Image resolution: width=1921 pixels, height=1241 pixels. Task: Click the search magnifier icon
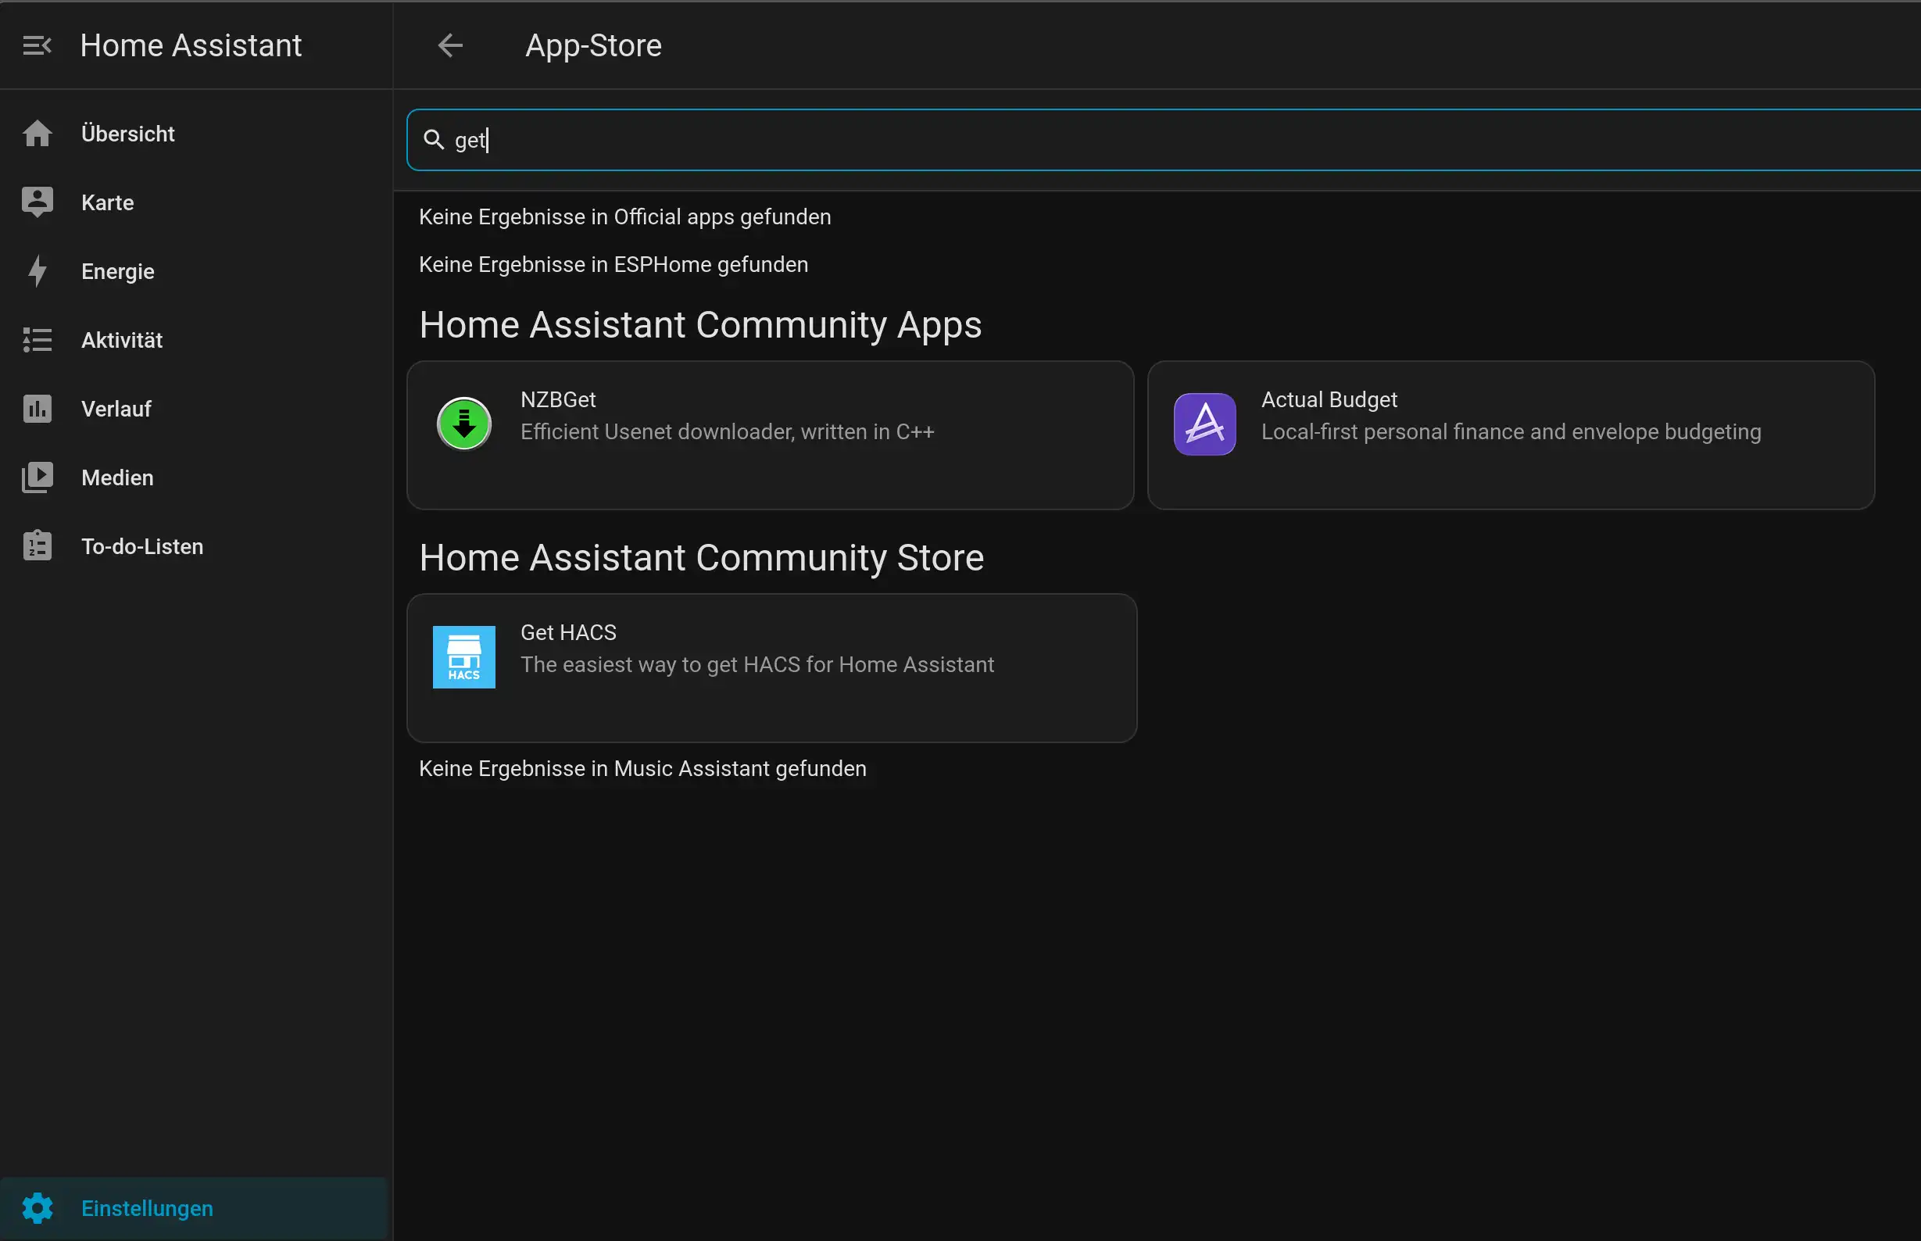point(434,140)
